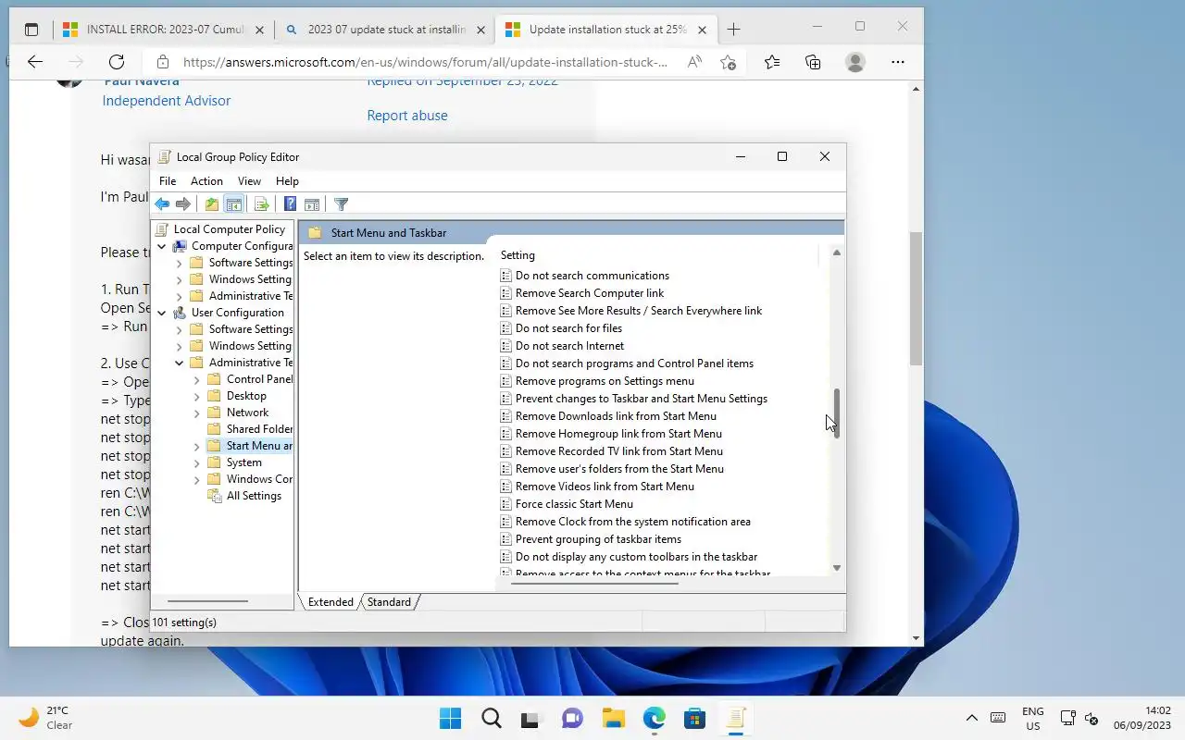Add this page to favorites star-plus icon

729,62
